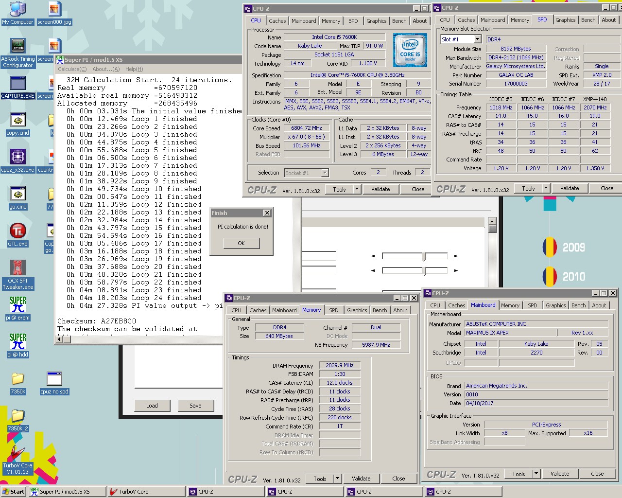Viewport: 622px width, 498px height.
Task: Select the 'pi @ hdd' Super PI shortcut
Action: click(x=18, y=346)
